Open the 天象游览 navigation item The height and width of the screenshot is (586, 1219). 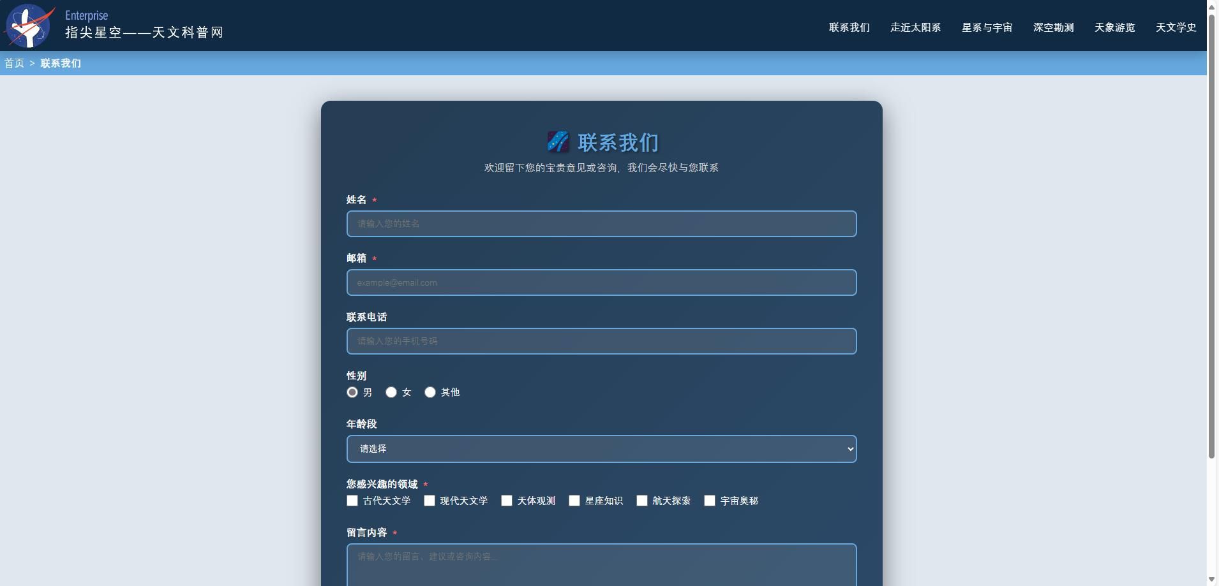pyautogui.click(x=1114, y=27)
